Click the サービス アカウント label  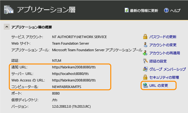(27, 37)
